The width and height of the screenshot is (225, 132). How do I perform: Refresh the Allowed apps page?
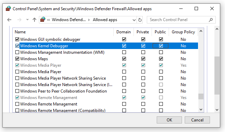140,20
